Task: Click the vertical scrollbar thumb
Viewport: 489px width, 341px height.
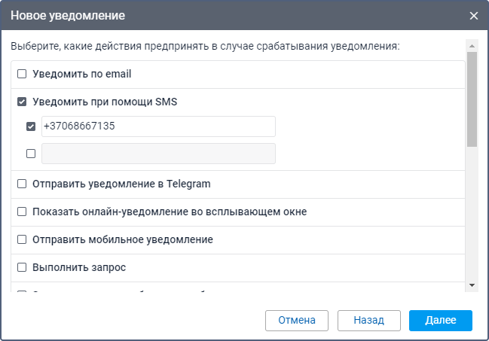Action: (x=472, y=98)
